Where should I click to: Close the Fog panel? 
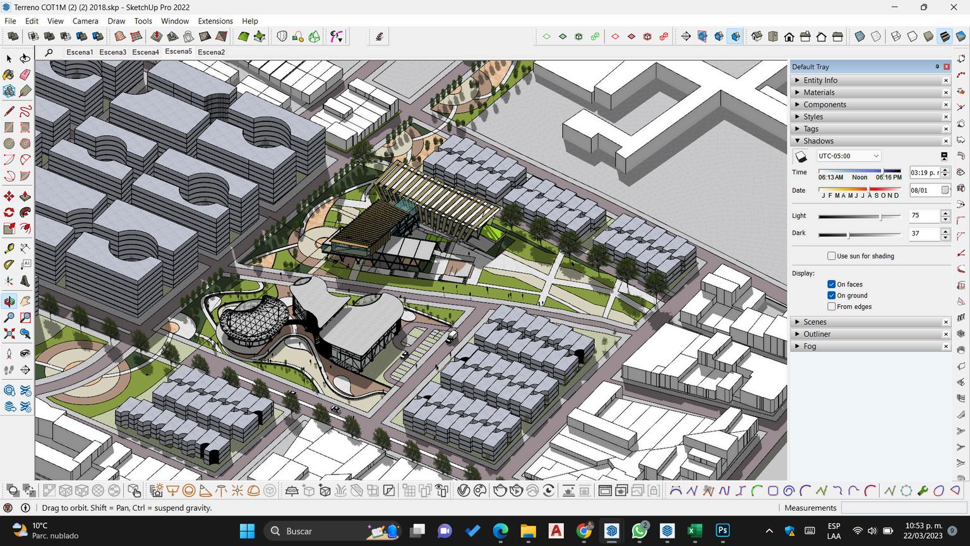(946, 346)
